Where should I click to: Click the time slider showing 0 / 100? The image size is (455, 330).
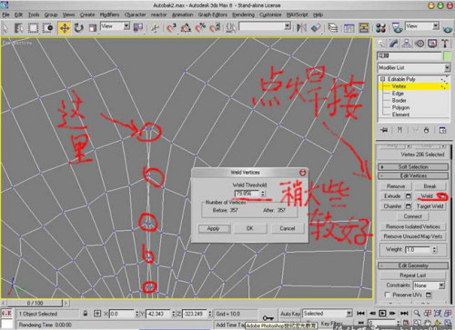click(x=35, y=303)
